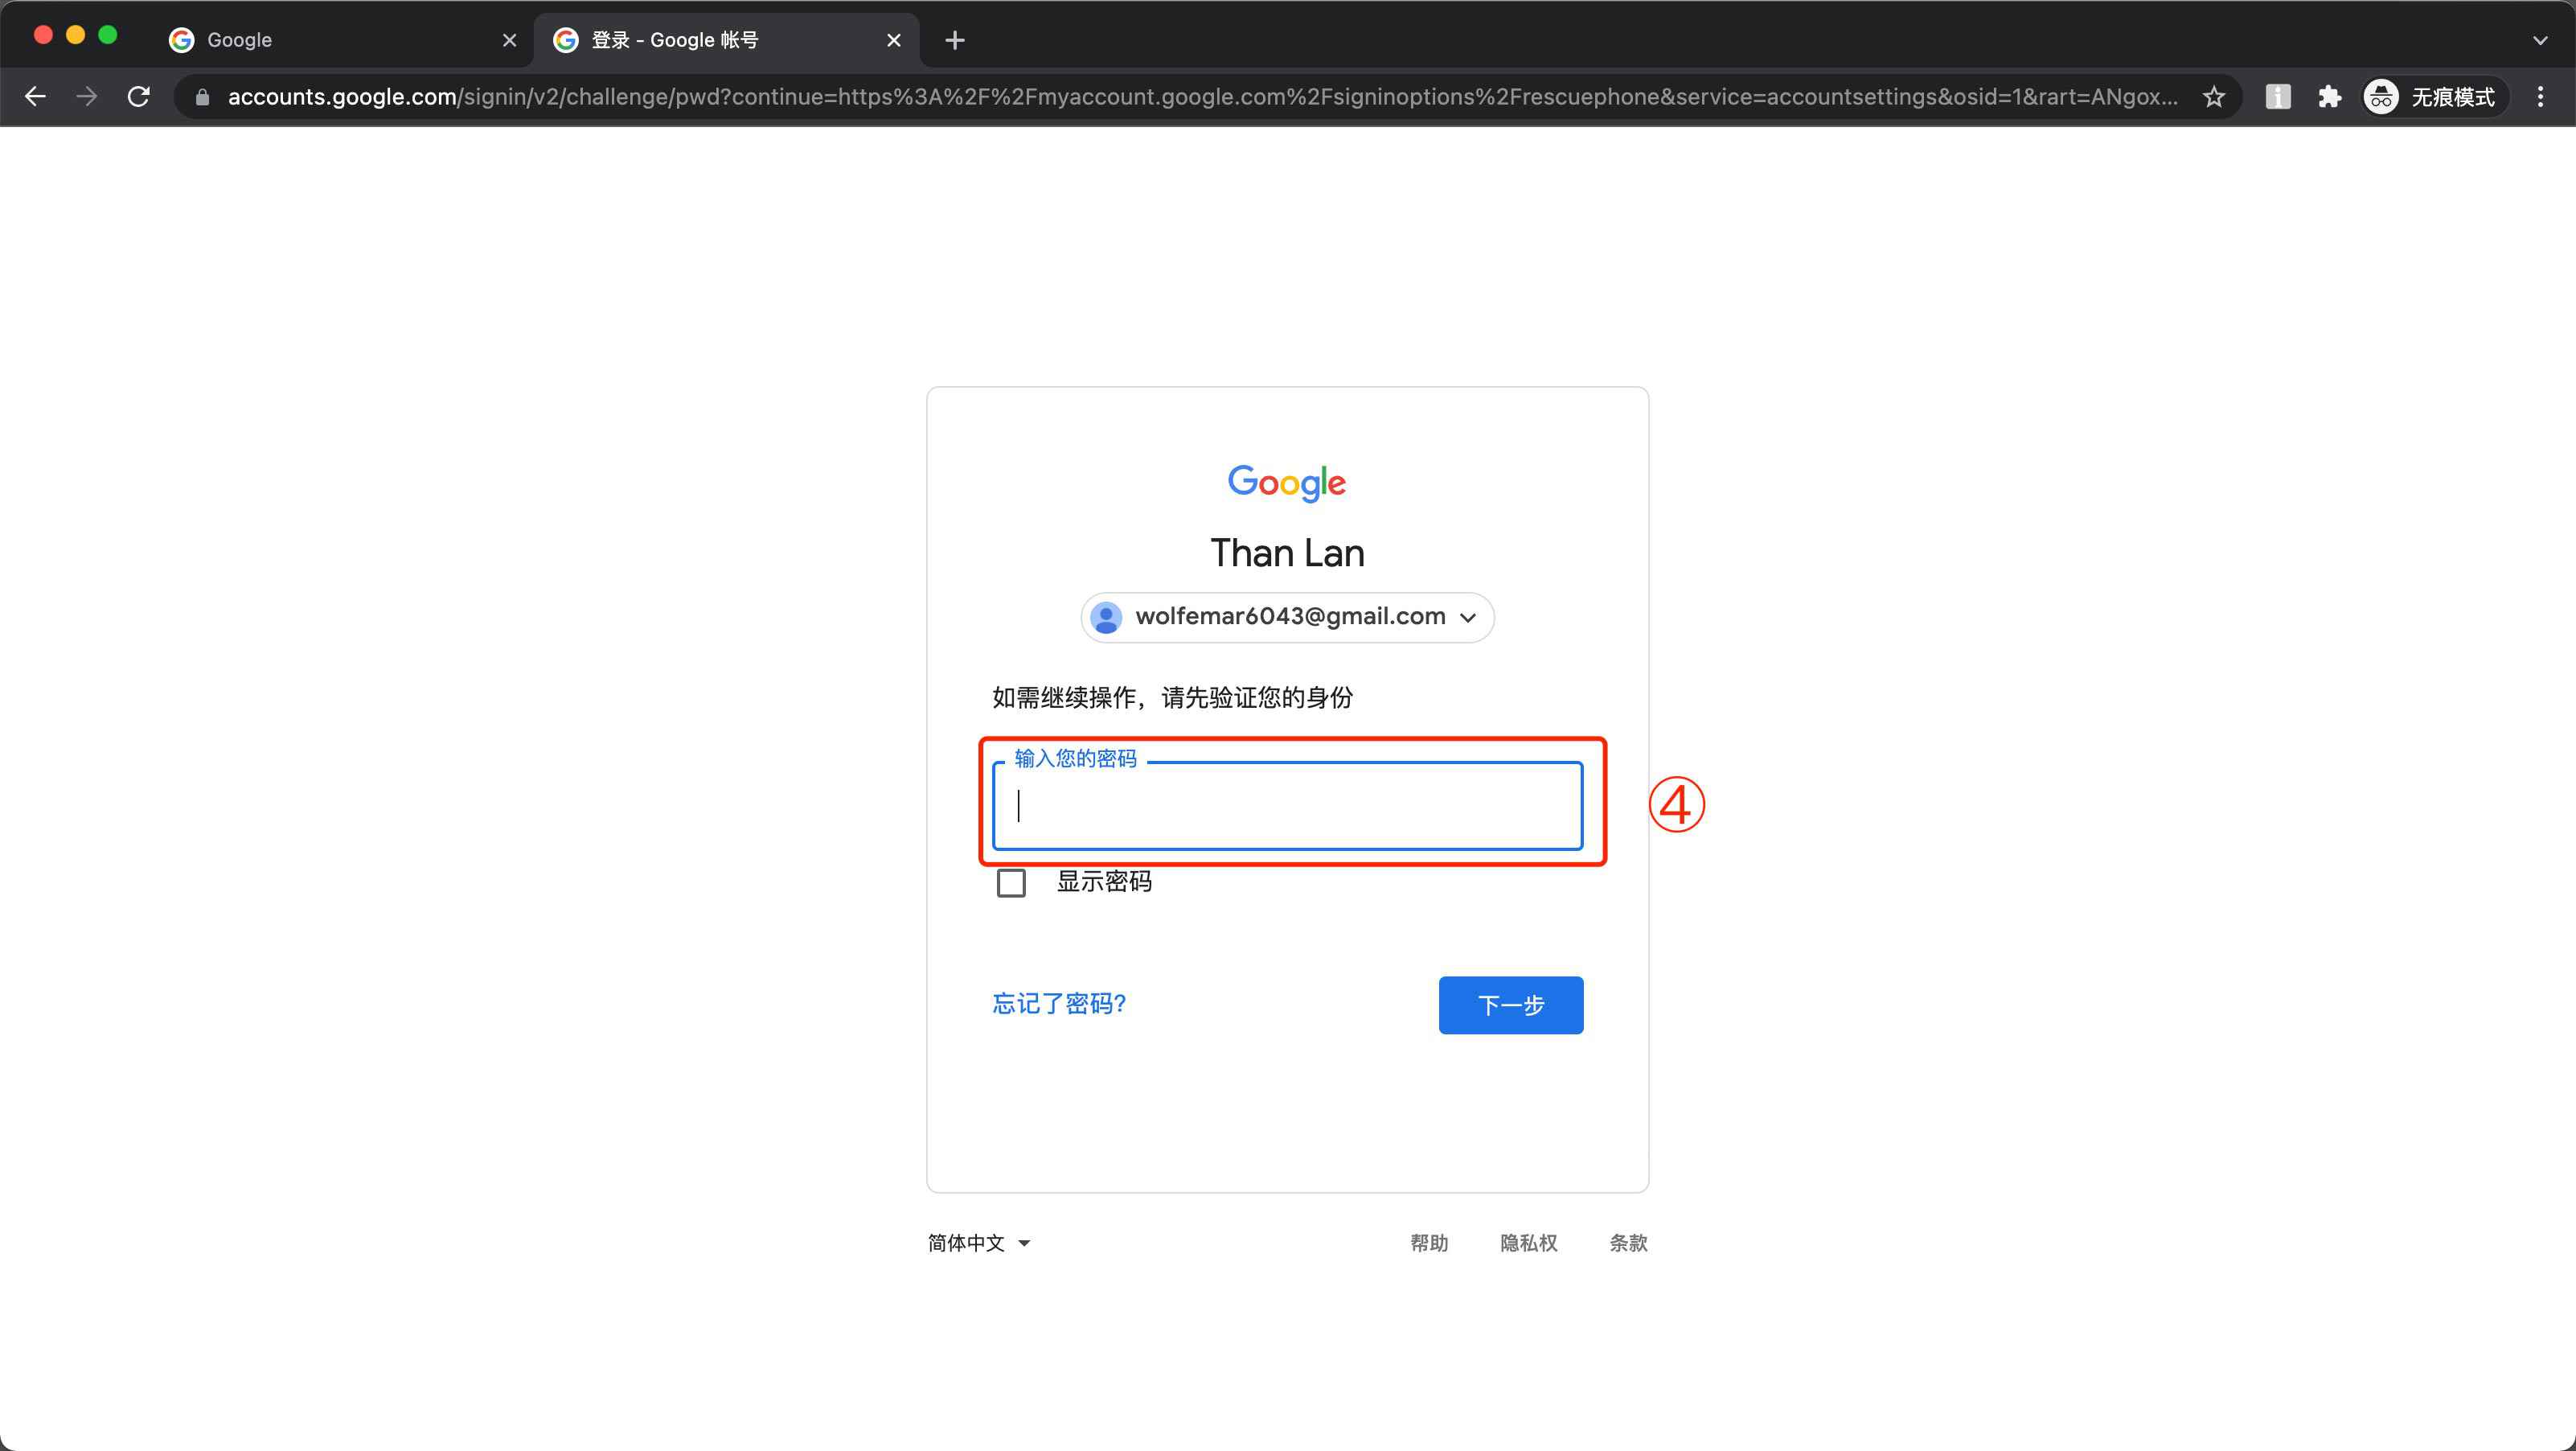Click the forward navigation arrow

pyautogui.click(x=88, y=96)
